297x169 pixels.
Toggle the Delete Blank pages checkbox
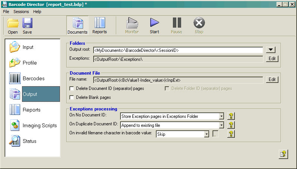pos(72,97)
